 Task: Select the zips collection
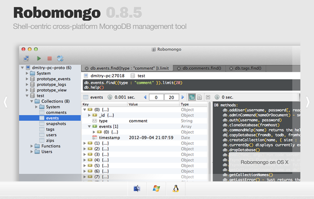coord(50,140)
